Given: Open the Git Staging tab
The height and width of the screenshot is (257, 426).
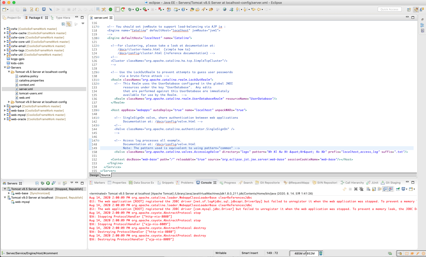Looking at the screenshot, I should click(x=393, y=183).
